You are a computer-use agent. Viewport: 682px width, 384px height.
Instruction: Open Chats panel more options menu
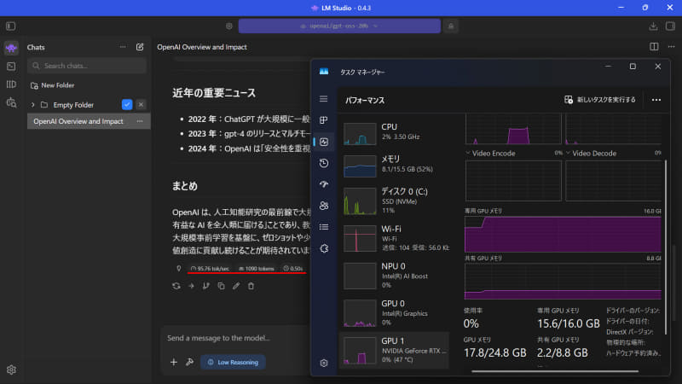[x=123, y=47]
